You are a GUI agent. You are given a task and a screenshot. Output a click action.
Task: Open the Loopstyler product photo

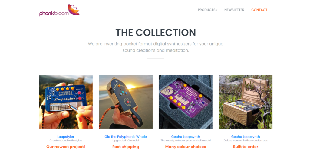point(66,102)
